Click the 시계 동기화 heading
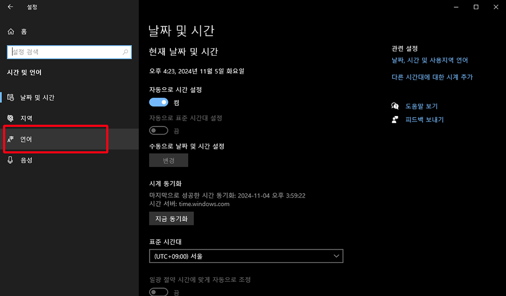 [165, 183]
